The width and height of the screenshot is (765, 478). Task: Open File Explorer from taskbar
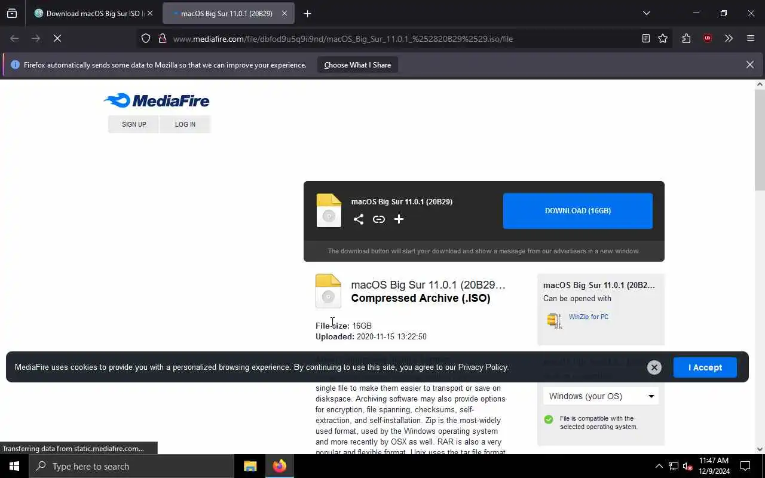pyautogui.click(x=250, y=466)
